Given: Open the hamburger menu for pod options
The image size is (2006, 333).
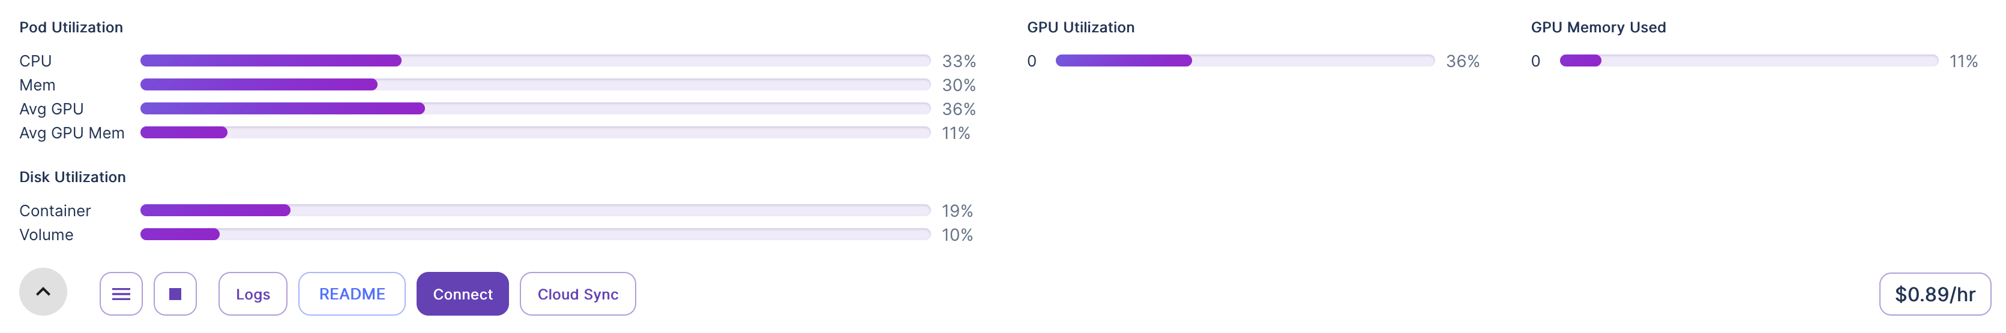Looking at the screenshot, I should [121, 294].
